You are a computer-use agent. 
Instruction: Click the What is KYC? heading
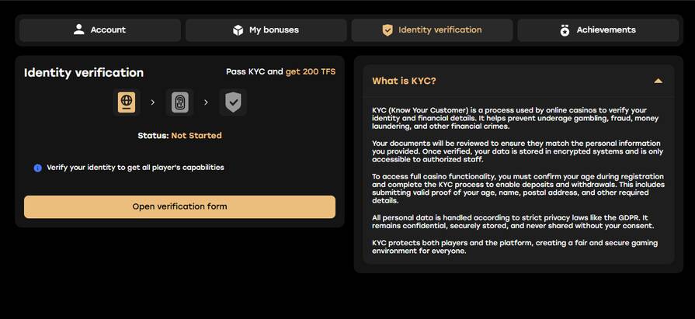(x=404, y=81)
